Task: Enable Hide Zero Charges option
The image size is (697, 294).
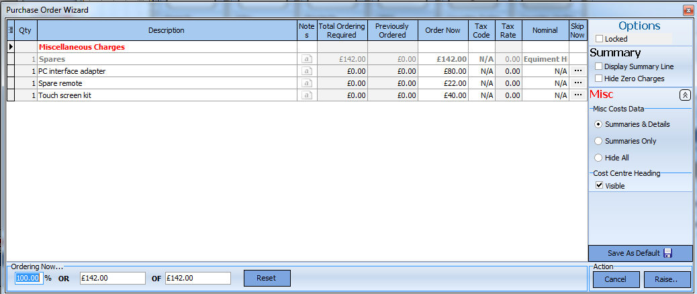Action: click(x=599, y=79)
